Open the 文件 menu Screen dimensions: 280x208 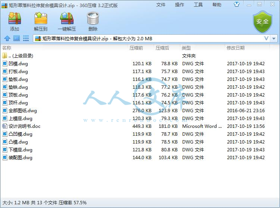(161, 5)
